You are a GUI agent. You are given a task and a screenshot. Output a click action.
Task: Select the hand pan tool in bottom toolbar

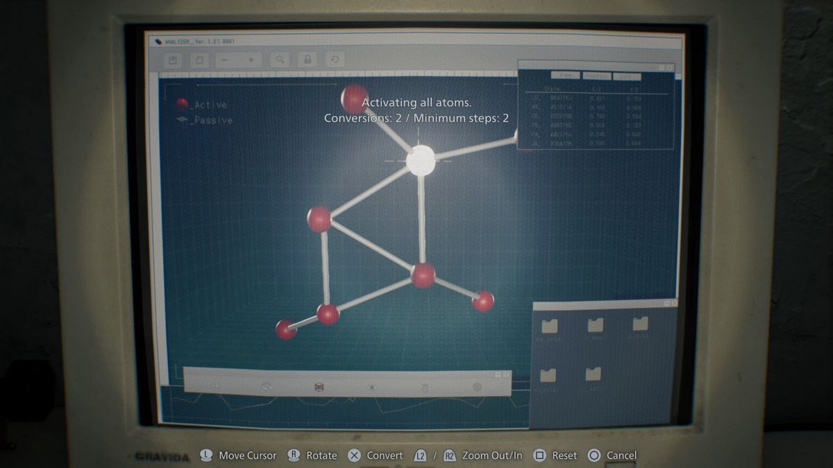click(x=424, y=387)
